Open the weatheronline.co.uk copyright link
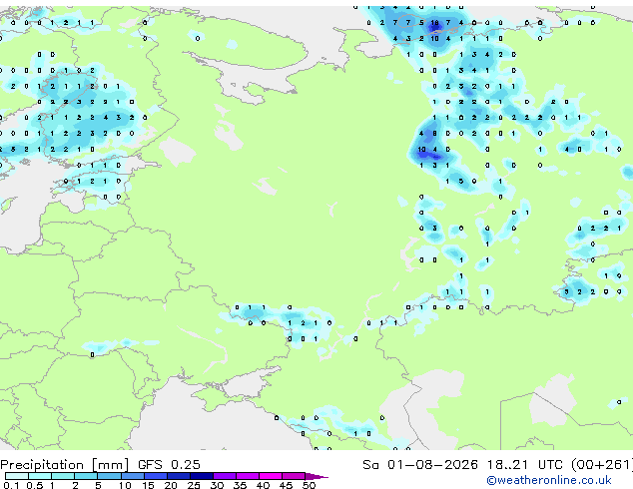Screen dimensions: 633x489 point(549,480)
